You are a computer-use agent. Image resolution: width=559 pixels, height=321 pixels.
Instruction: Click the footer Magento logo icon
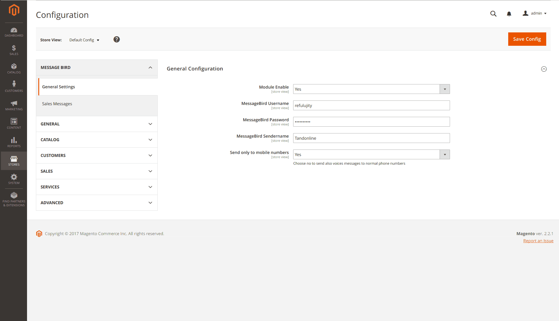click(x=39, y=234)
